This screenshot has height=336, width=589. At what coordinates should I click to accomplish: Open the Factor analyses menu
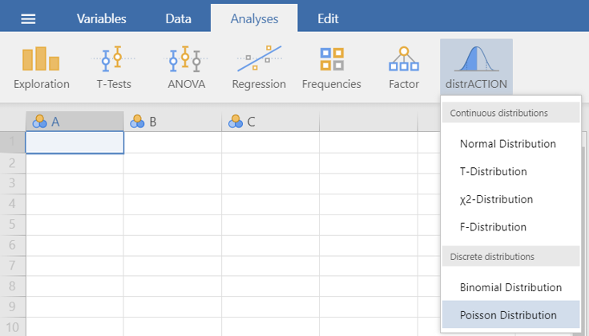pyautogui.click(x=404, y=68)
